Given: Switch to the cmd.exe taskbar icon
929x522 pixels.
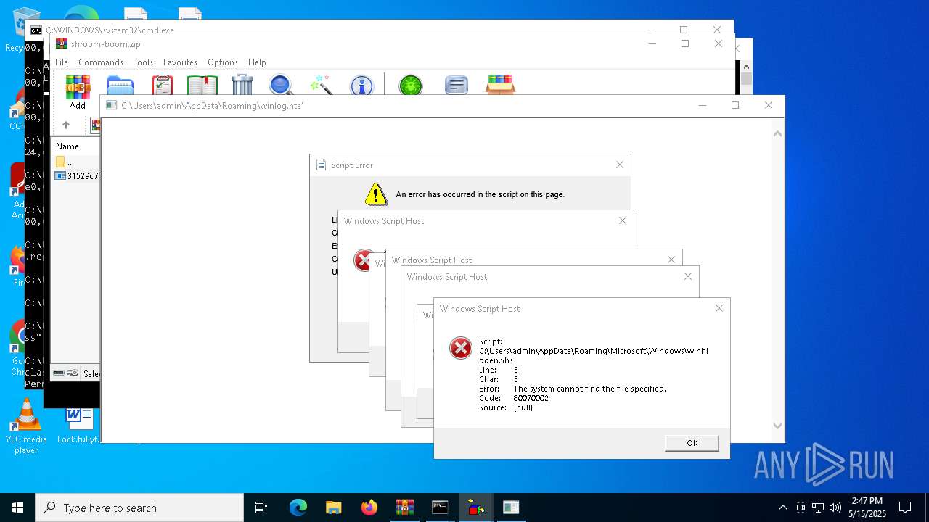Looking at the screenshot, I should pyautogui.click(x=440, y=507).
